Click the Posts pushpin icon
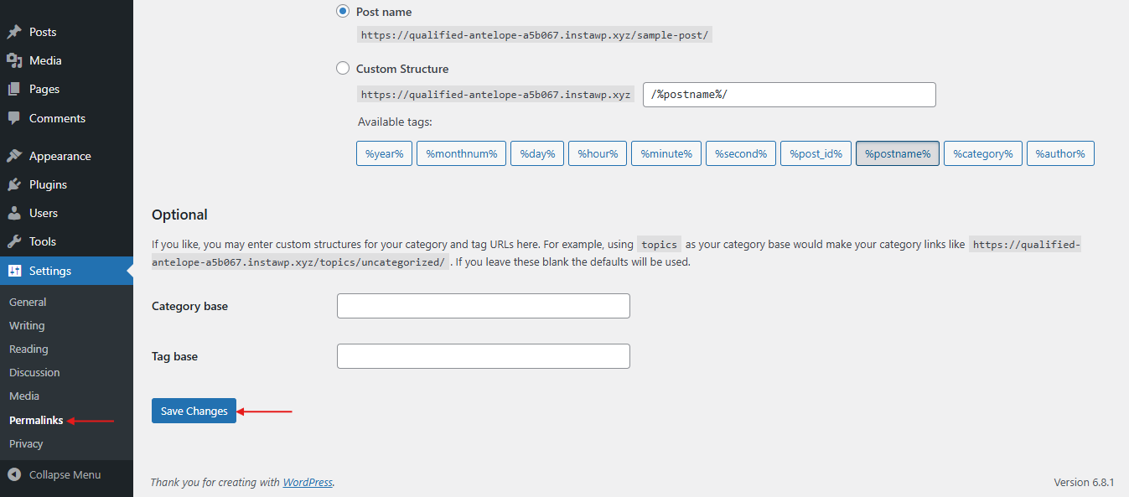Screen dimensions: 1129x497 pos(14,32)
